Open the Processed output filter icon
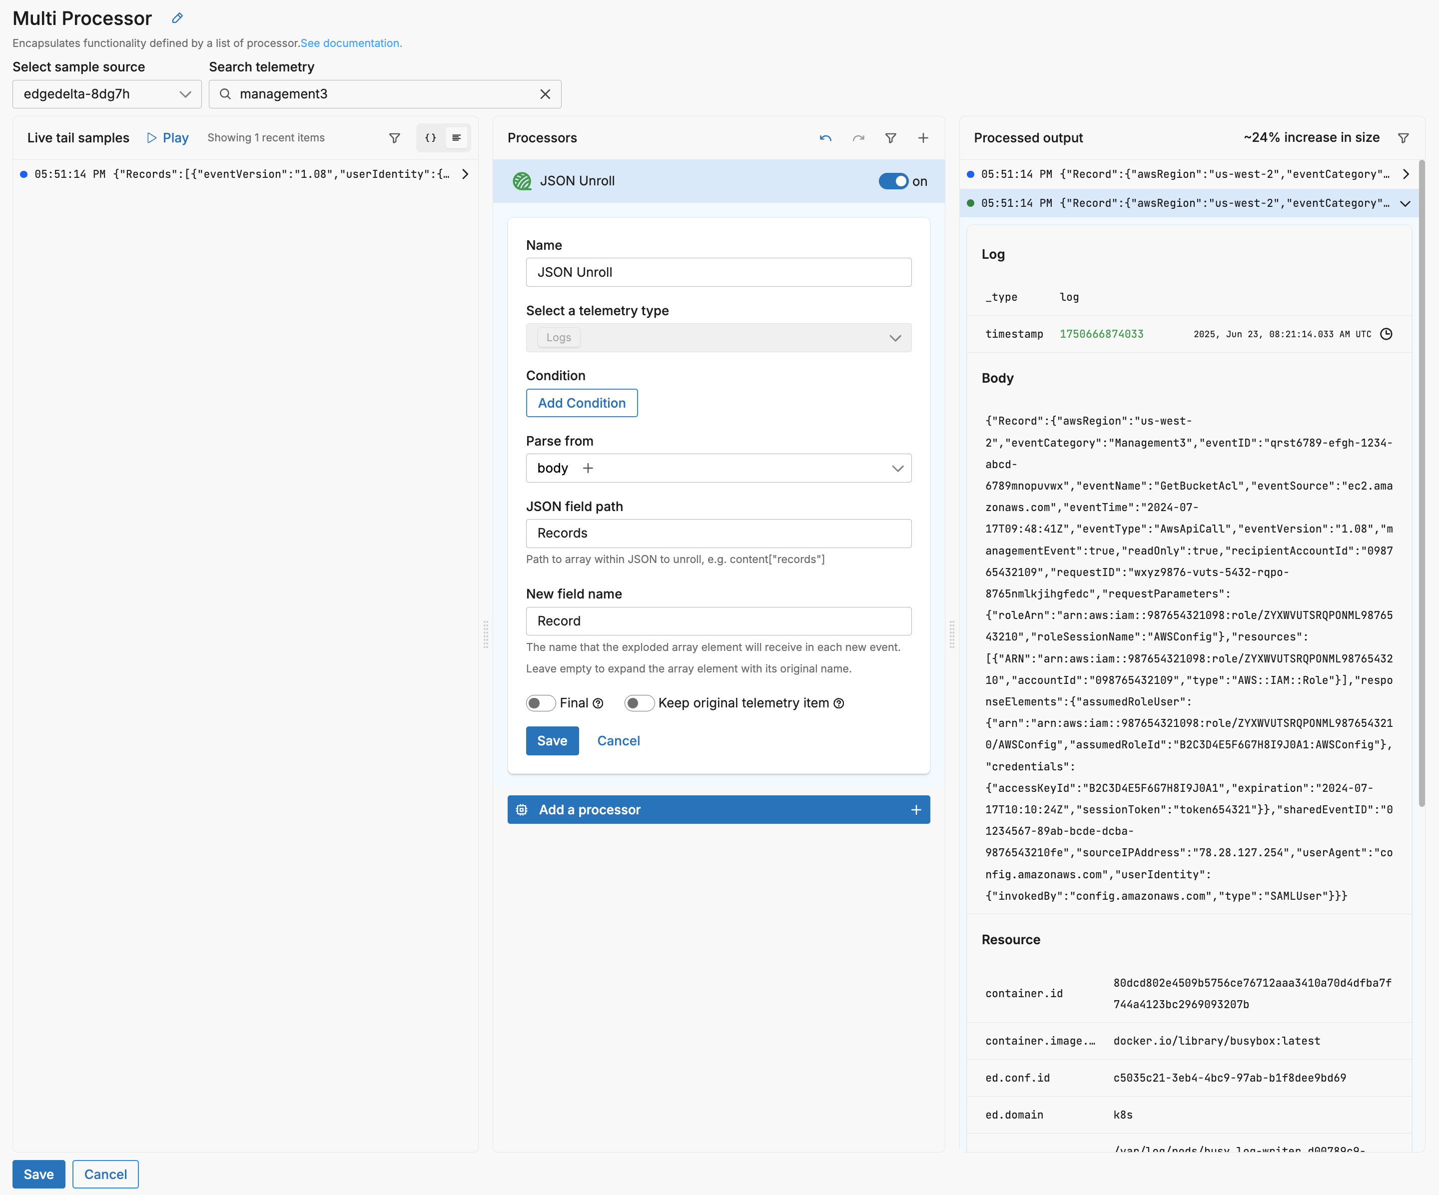The image size is (1439, 1195). pos(1404,138)
